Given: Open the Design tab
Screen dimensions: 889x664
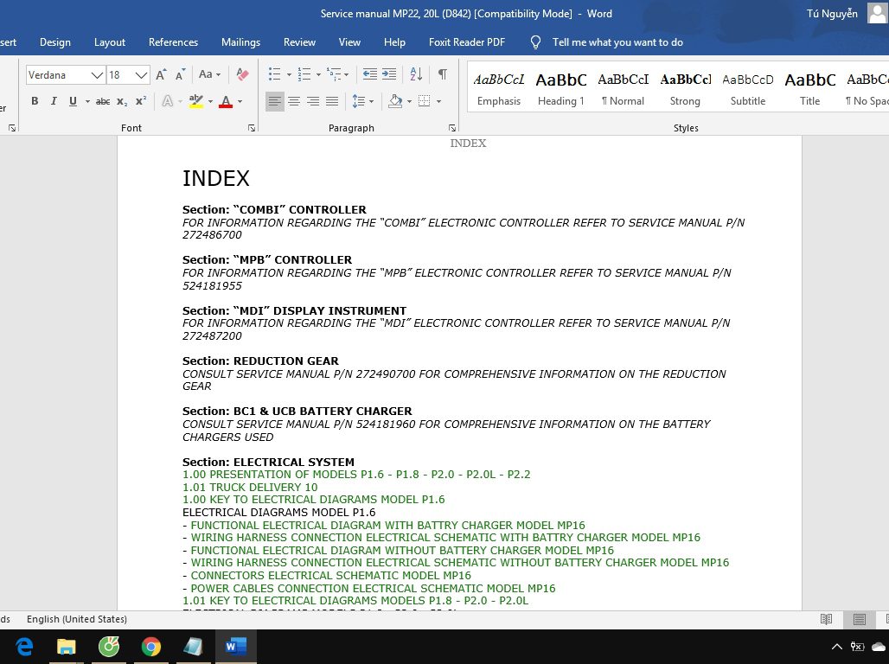Looking at the screenshot, I should point(55,42).
